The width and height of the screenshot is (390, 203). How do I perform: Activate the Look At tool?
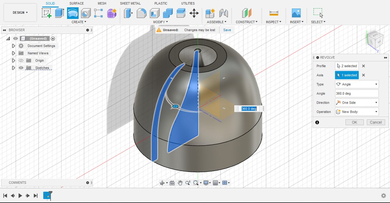[x=172, y=183]
